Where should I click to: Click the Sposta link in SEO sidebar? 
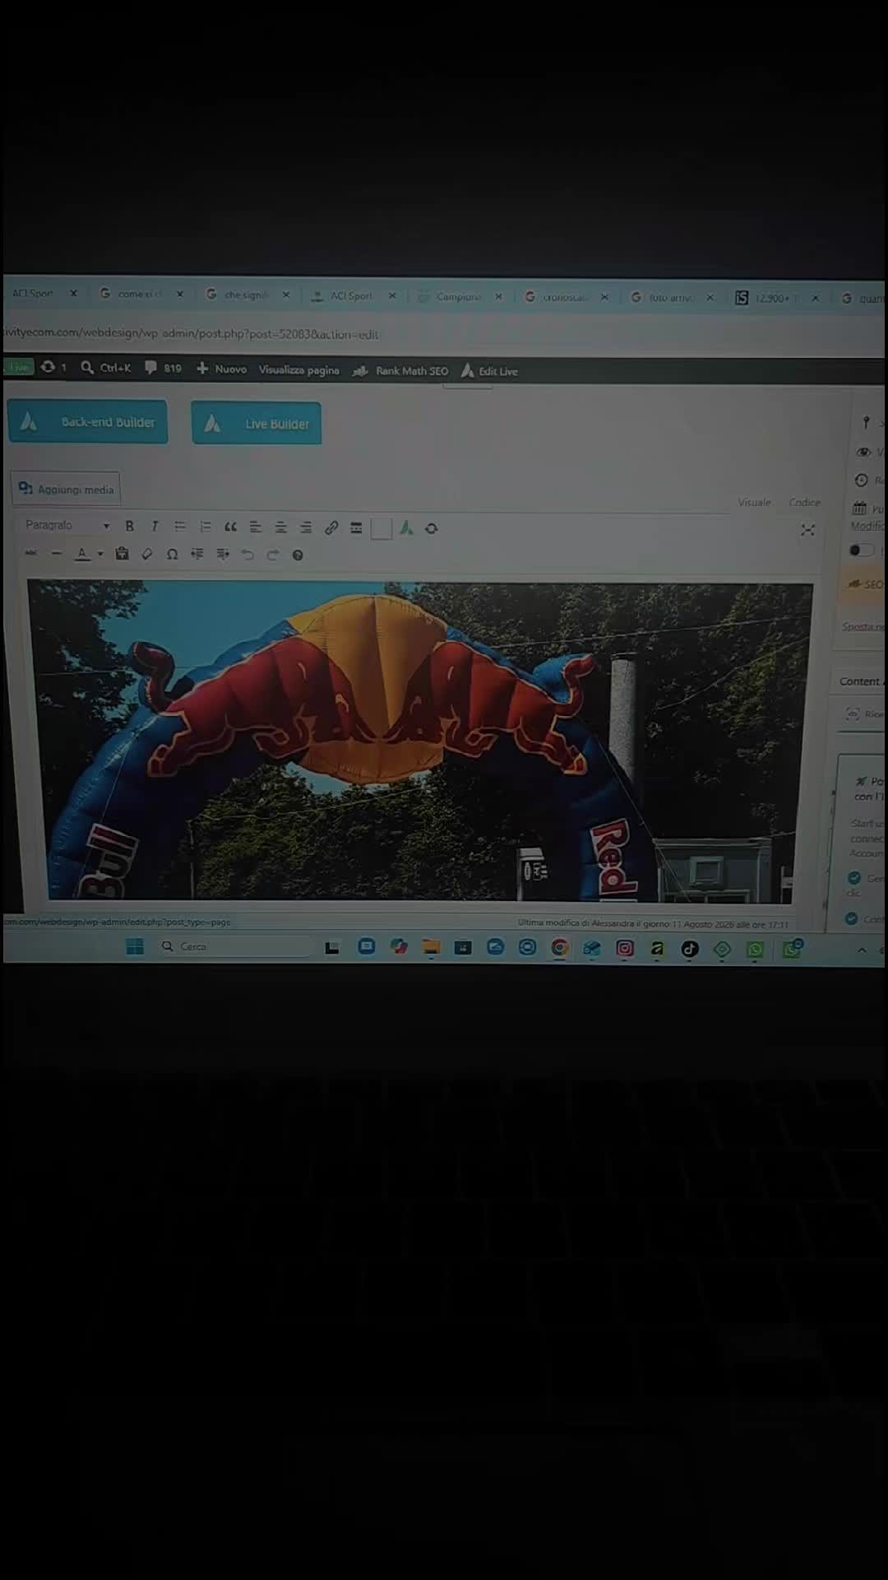tap(863, 626)
